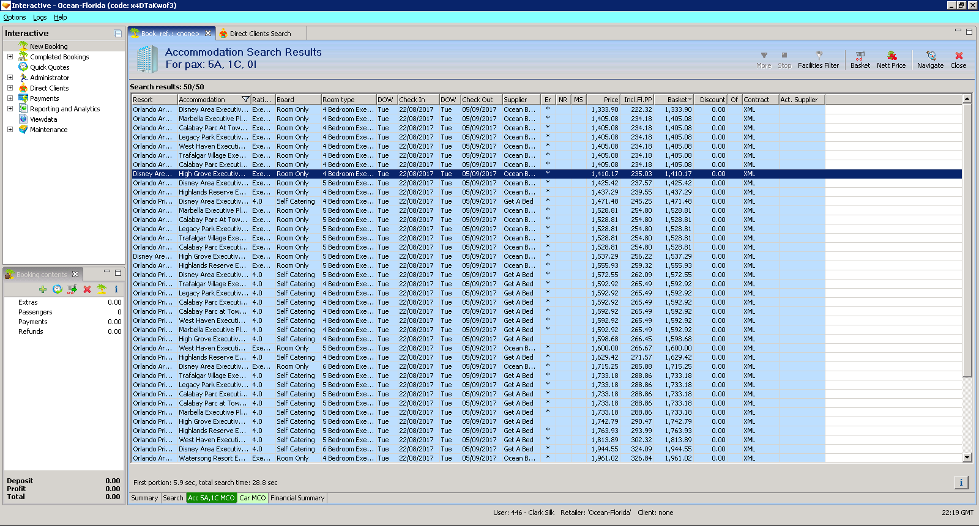Open the Options menu

[15, 17]
